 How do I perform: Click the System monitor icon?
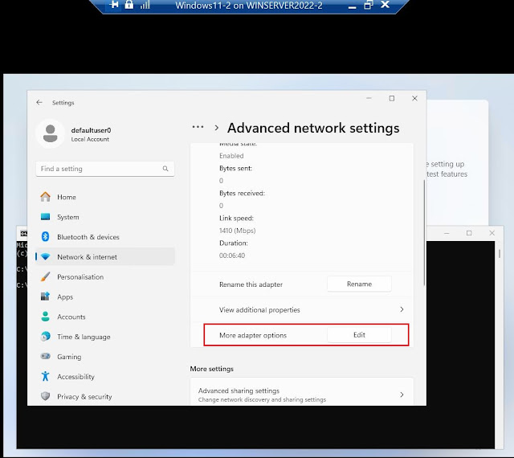coord(45,217)
